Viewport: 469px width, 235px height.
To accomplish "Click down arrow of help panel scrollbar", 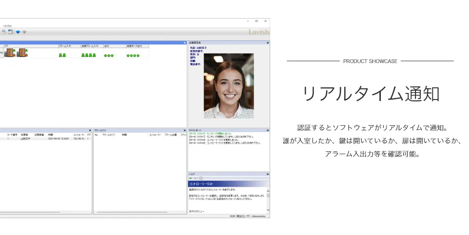I will click(x=268, y=210).
